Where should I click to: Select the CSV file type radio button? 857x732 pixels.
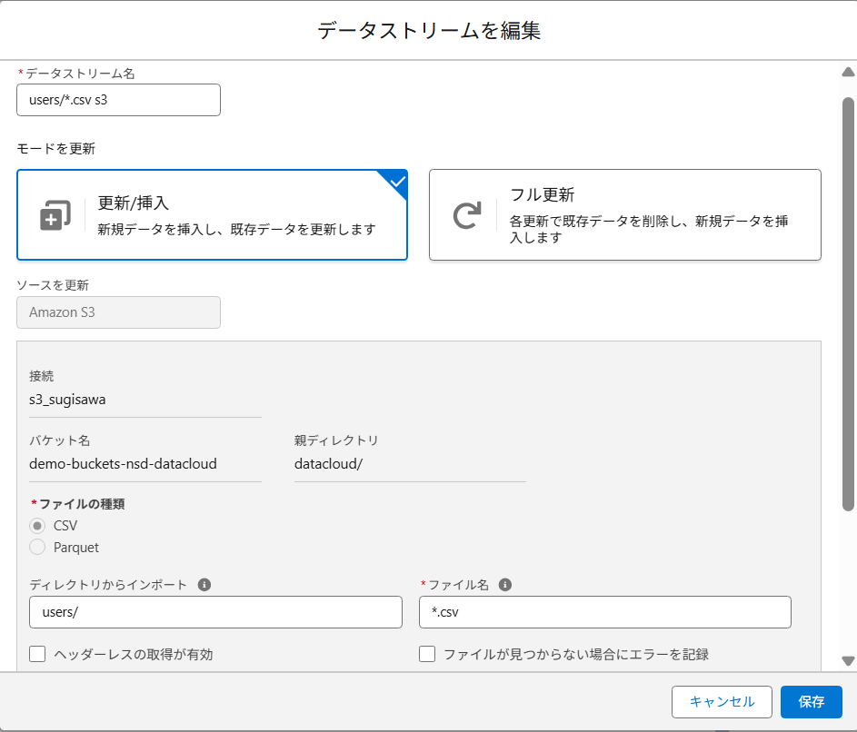pyautogui.click(x=37, y=526)
